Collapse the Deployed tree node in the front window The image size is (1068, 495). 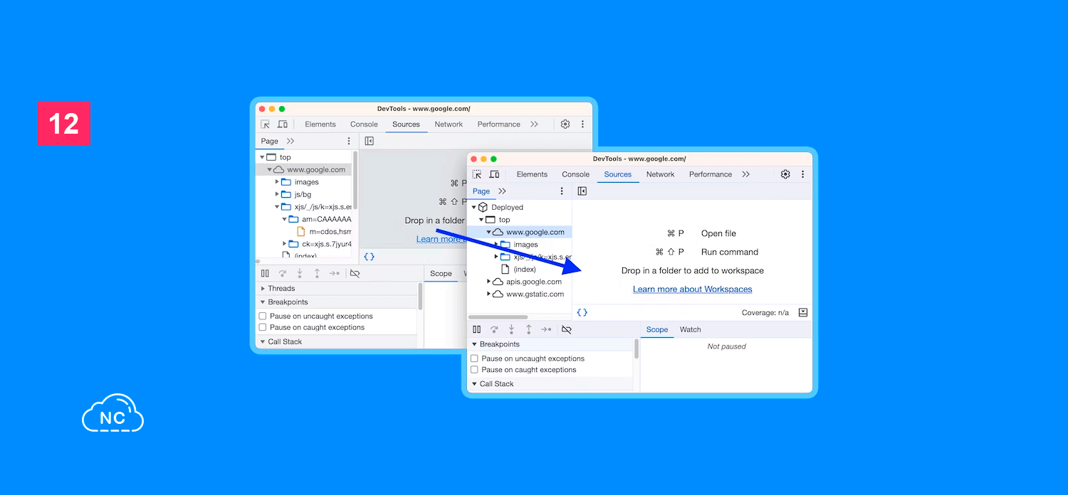tap(474, 207)
